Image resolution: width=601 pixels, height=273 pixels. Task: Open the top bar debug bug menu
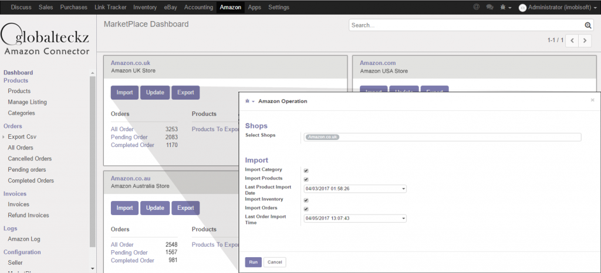click(504, 7)
